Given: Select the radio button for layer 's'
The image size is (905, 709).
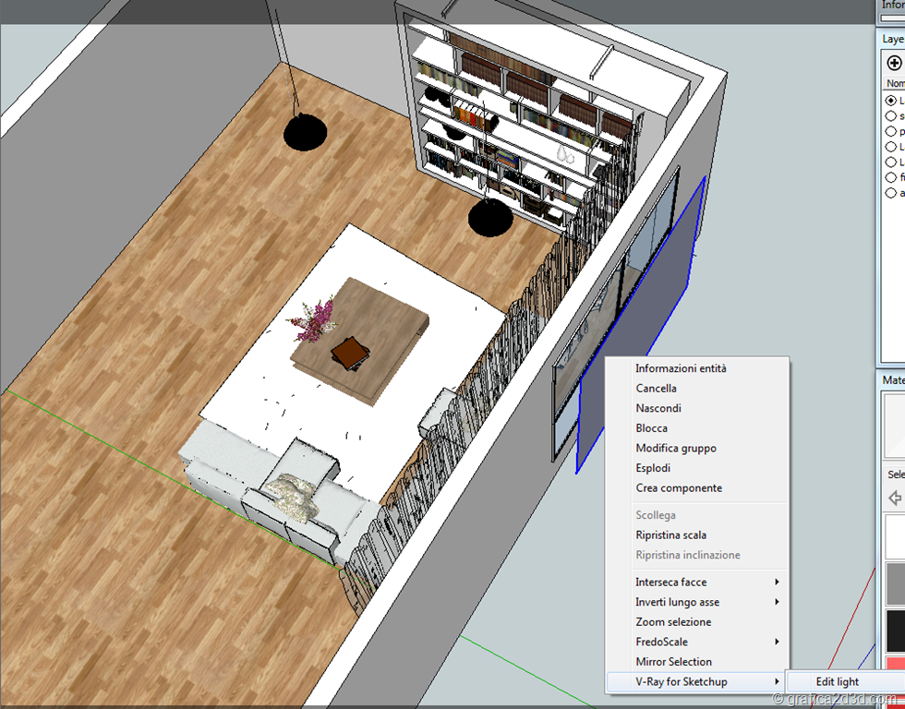Looking at the screenshot, I should pyautogui.click(x=891, y=116).
